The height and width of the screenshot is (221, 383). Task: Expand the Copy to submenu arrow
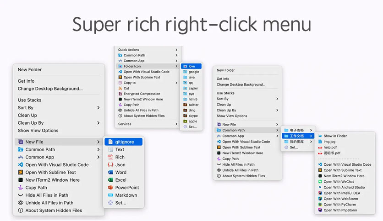(x=176, y=83)
